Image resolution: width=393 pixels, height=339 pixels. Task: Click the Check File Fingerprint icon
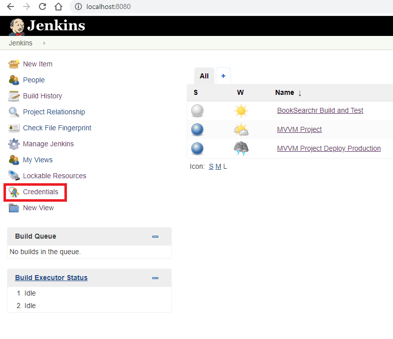(x=14, y=128)
